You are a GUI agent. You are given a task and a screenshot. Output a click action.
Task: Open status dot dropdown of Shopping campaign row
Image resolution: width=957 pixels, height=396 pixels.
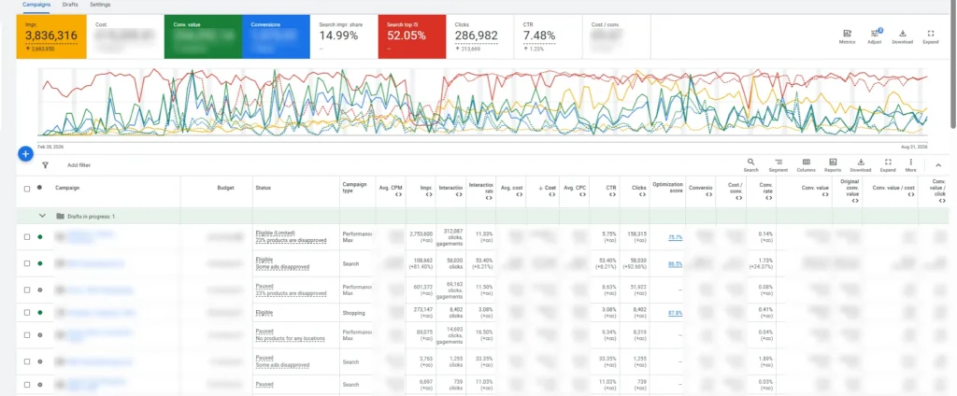point(39,312)
